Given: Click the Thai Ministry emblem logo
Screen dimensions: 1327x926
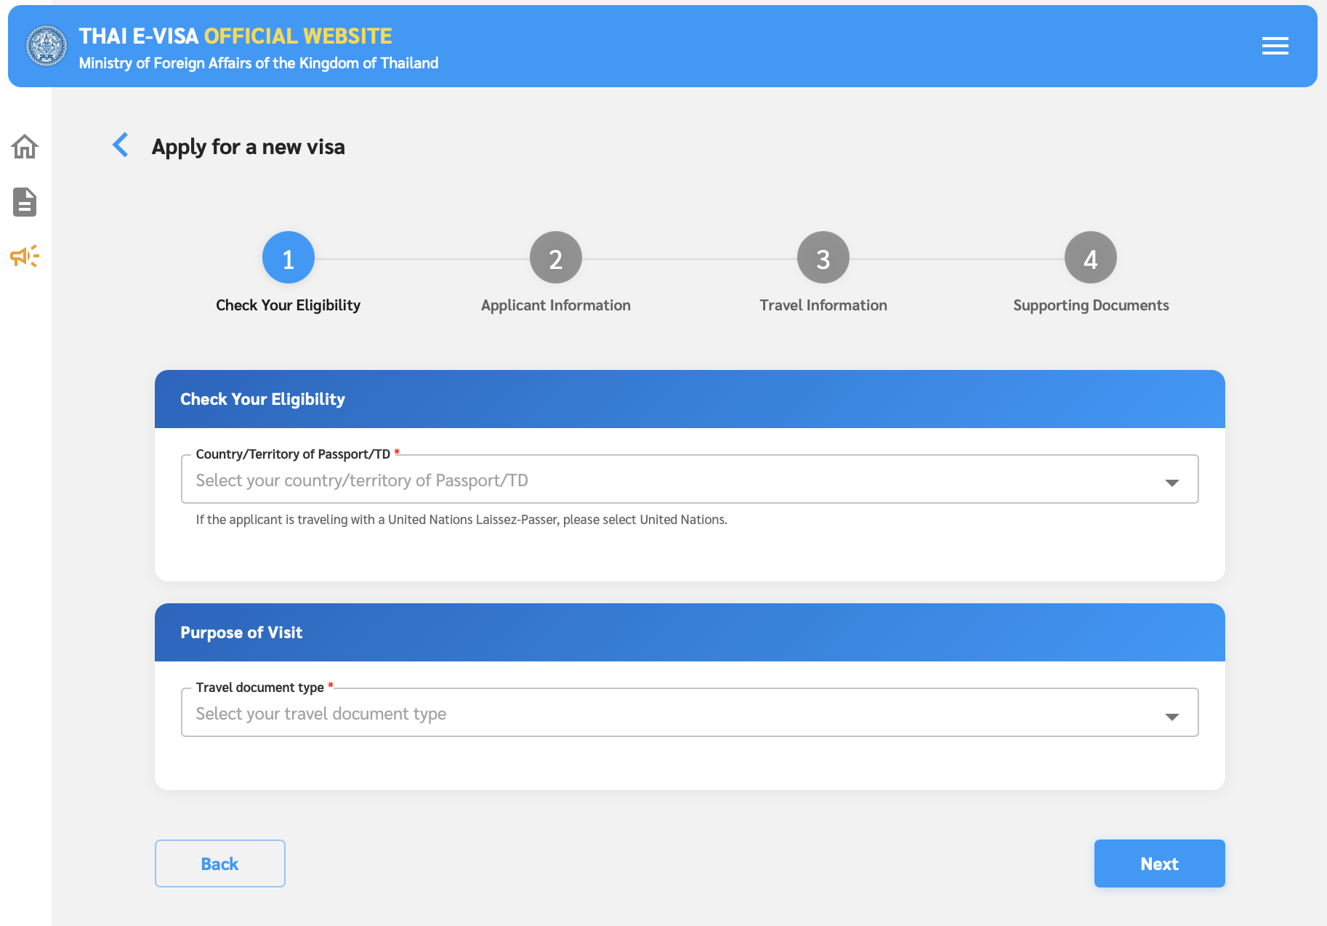Looking at the screenshot, I should [x=47, y=46].
